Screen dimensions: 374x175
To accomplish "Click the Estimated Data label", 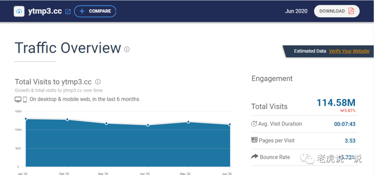I will (x=310, y=51).
